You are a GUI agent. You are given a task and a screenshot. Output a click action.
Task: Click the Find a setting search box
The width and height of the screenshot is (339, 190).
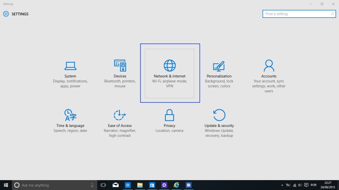pos(296,14)
